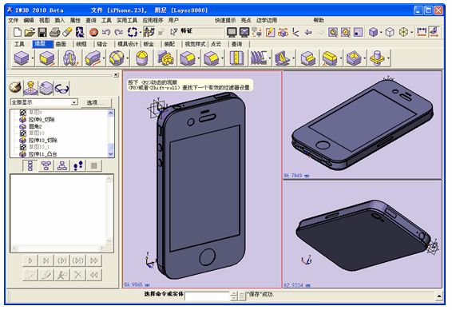Click the red cancel circle icon
This screenshot has height=310, width=452.
(93, 32)
